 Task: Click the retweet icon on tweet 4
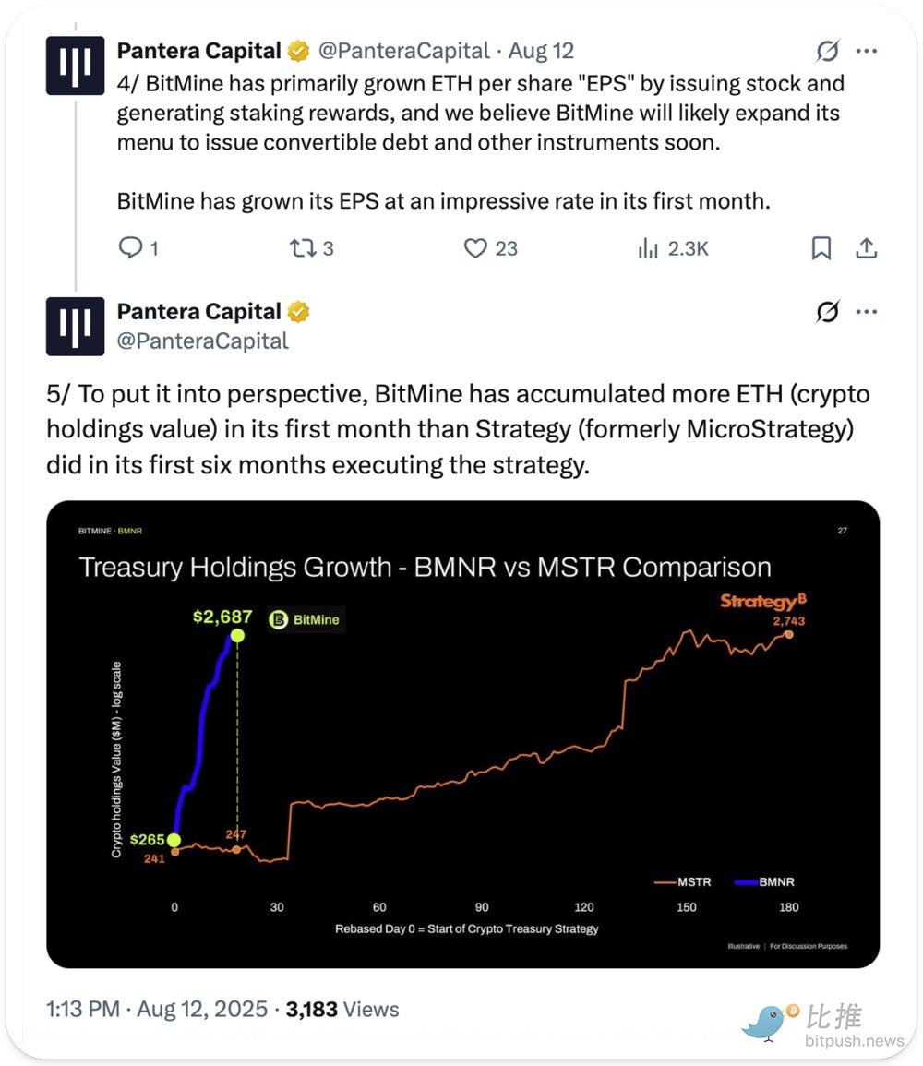pos(302,248)
